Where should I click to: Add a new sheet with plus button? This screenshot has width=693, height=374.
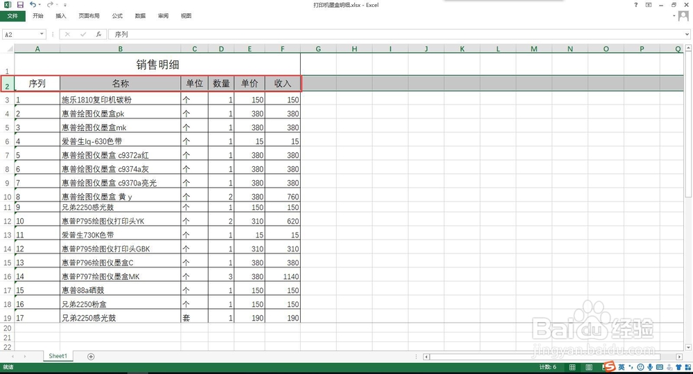coord(91,356)
